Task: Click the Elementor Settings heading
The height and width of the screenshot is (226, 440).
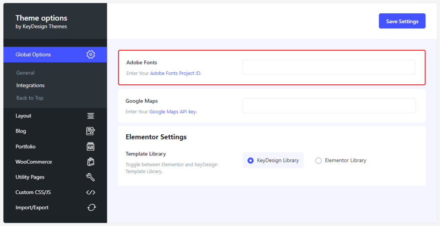Action: click(x=156, y=137)
